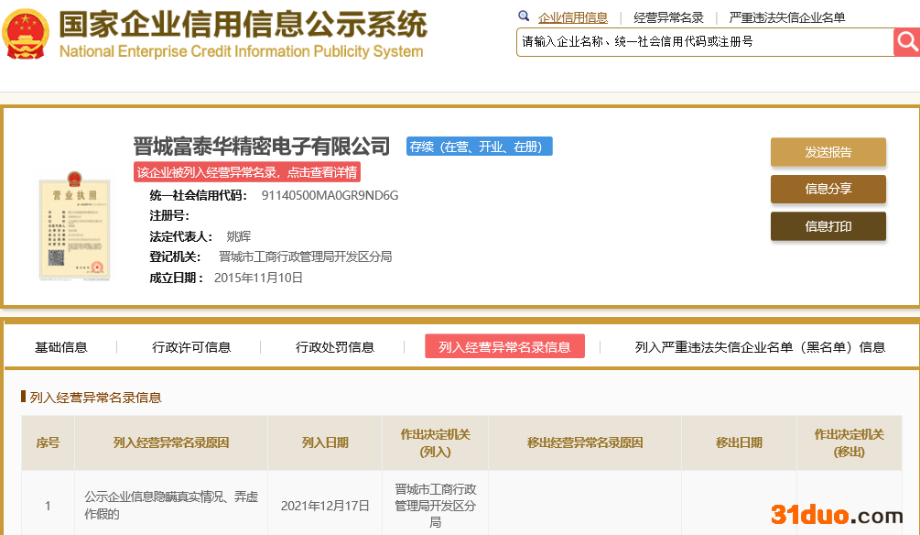The image size is (920, 535).
Task: Click the national emblem logo
Action: [26, 35]
